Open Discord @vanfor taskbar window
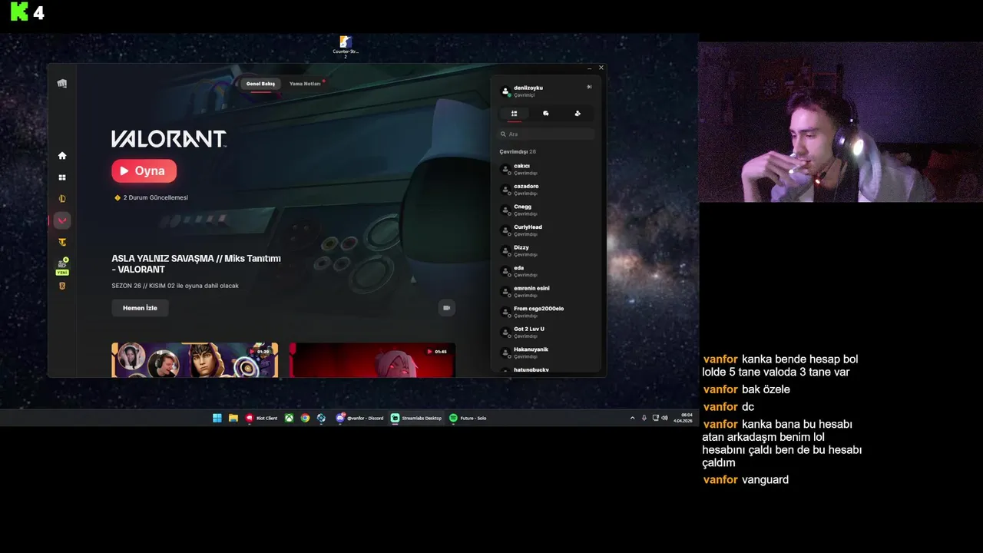This screenshot has height=553, width=983. click(359, 418)
